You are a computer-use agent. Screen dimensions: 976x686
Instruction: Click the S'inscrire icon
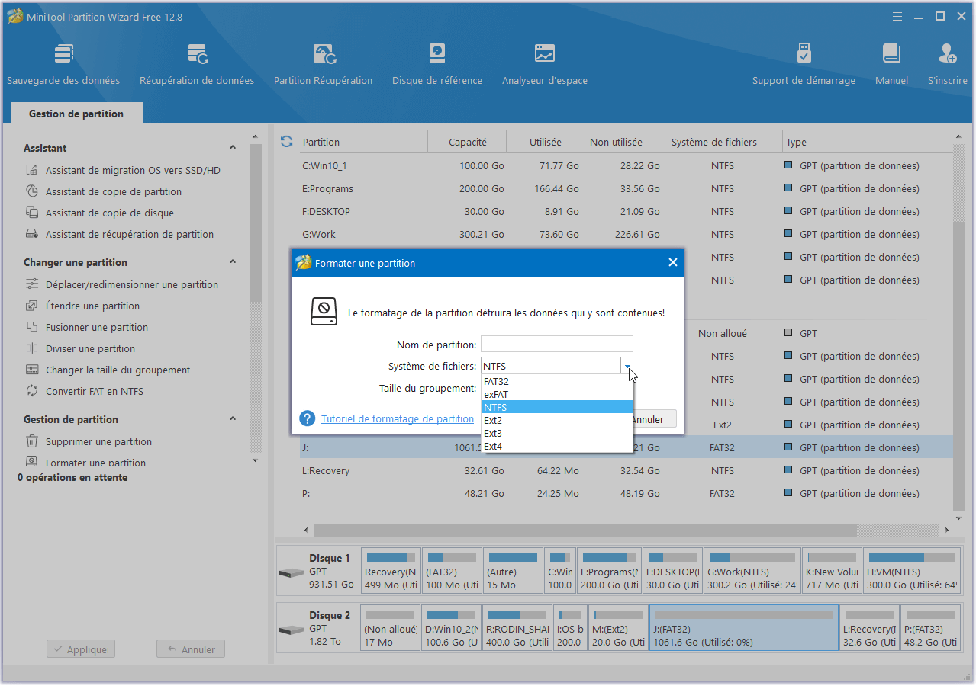click(x=946, y=61)
